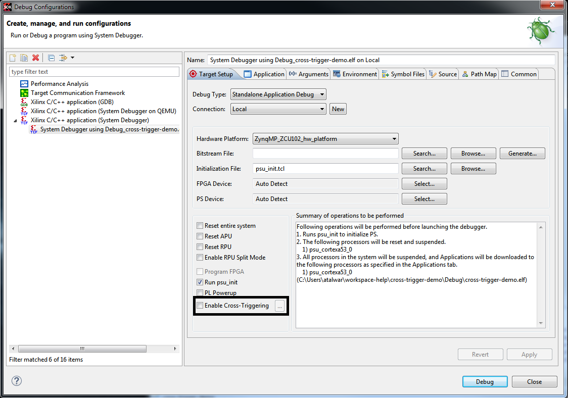The height and width of the screenshot is (398, 568).
Task: Select System Debugger using Debug_cross-trigger-demo configuration
Action: [104, 129]
